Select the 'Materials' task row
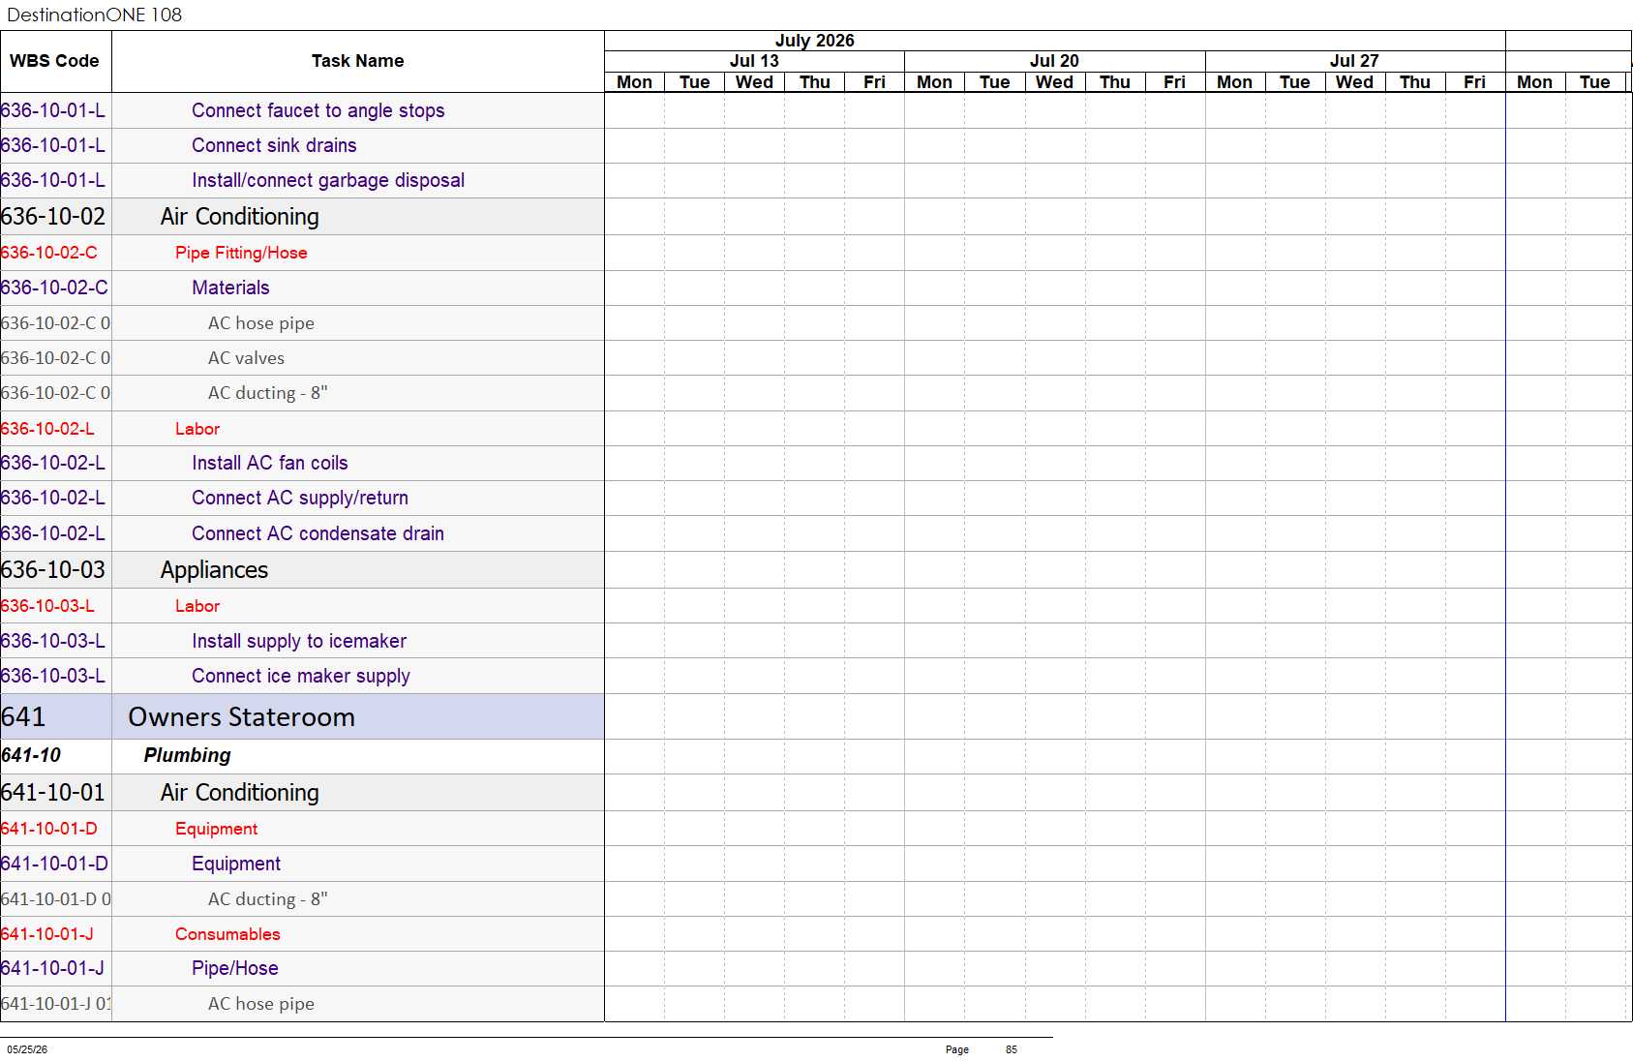The image size is (1633, 1062). [x=302, y=288]
